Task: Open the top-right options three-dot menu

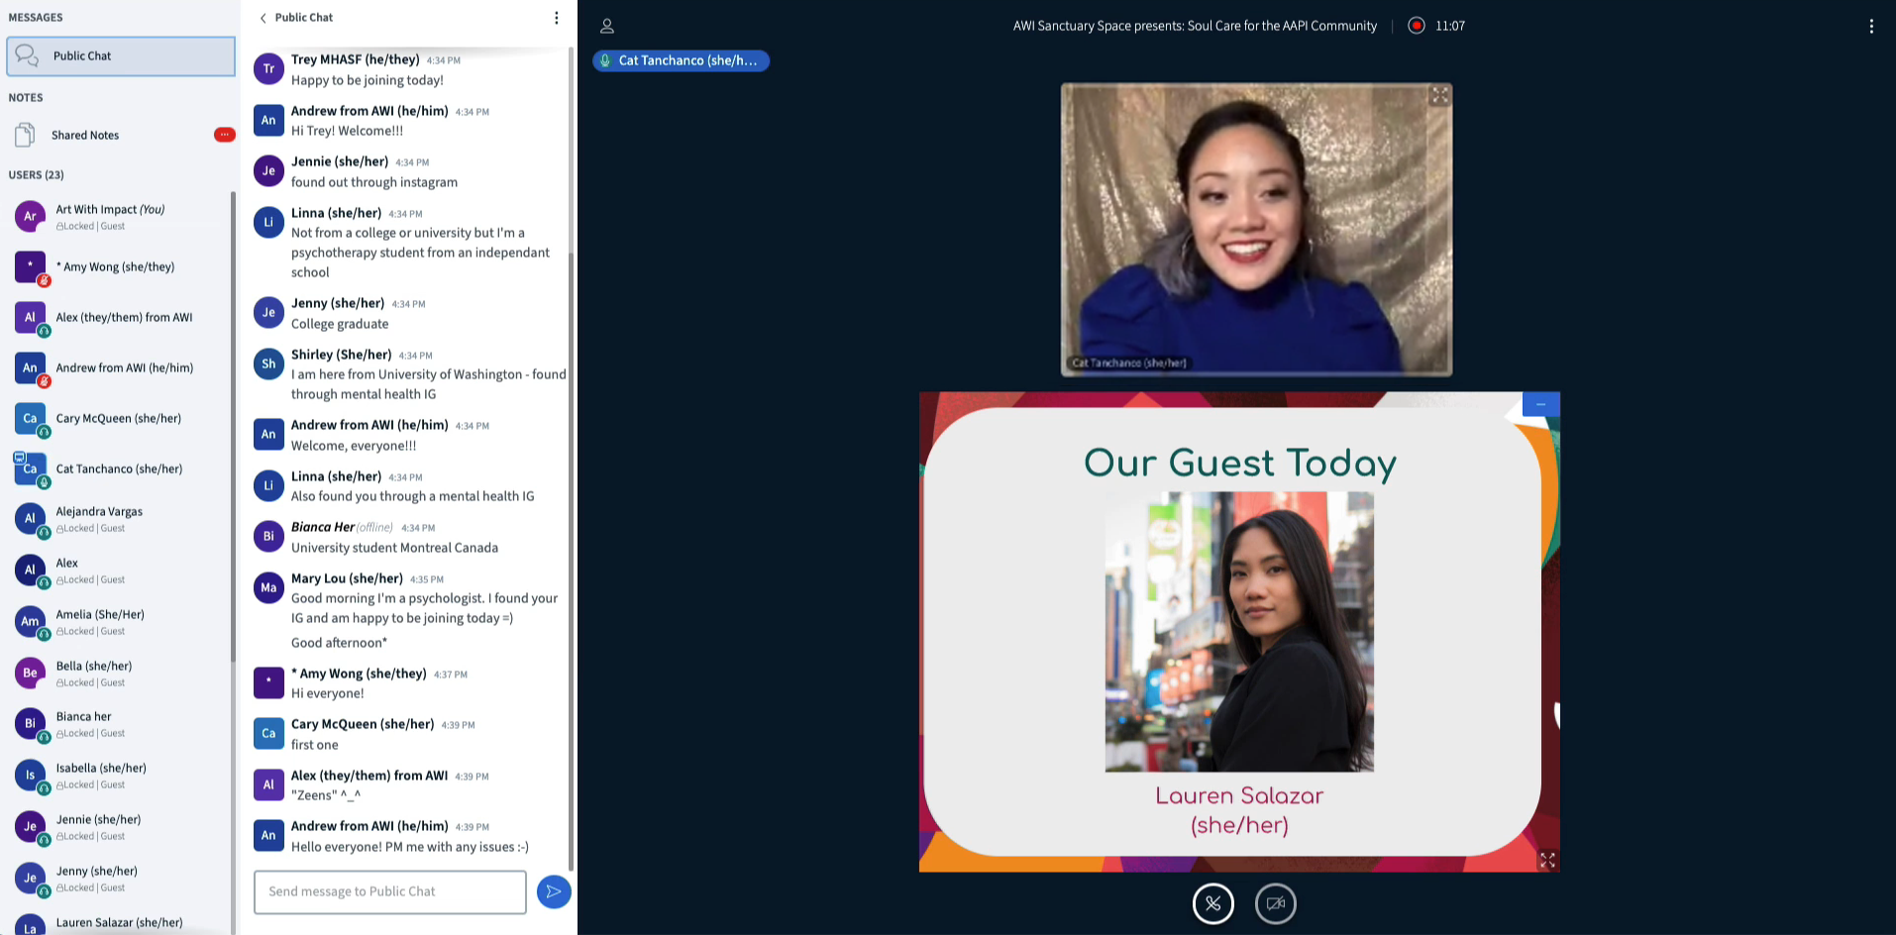Action: 1871,27
